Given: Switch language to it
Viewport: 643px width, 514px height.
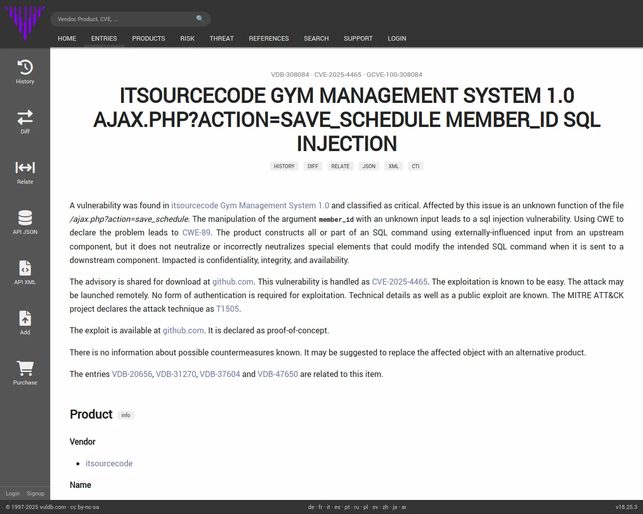Looking at the screenshot, I should click(x=329, y=507).
